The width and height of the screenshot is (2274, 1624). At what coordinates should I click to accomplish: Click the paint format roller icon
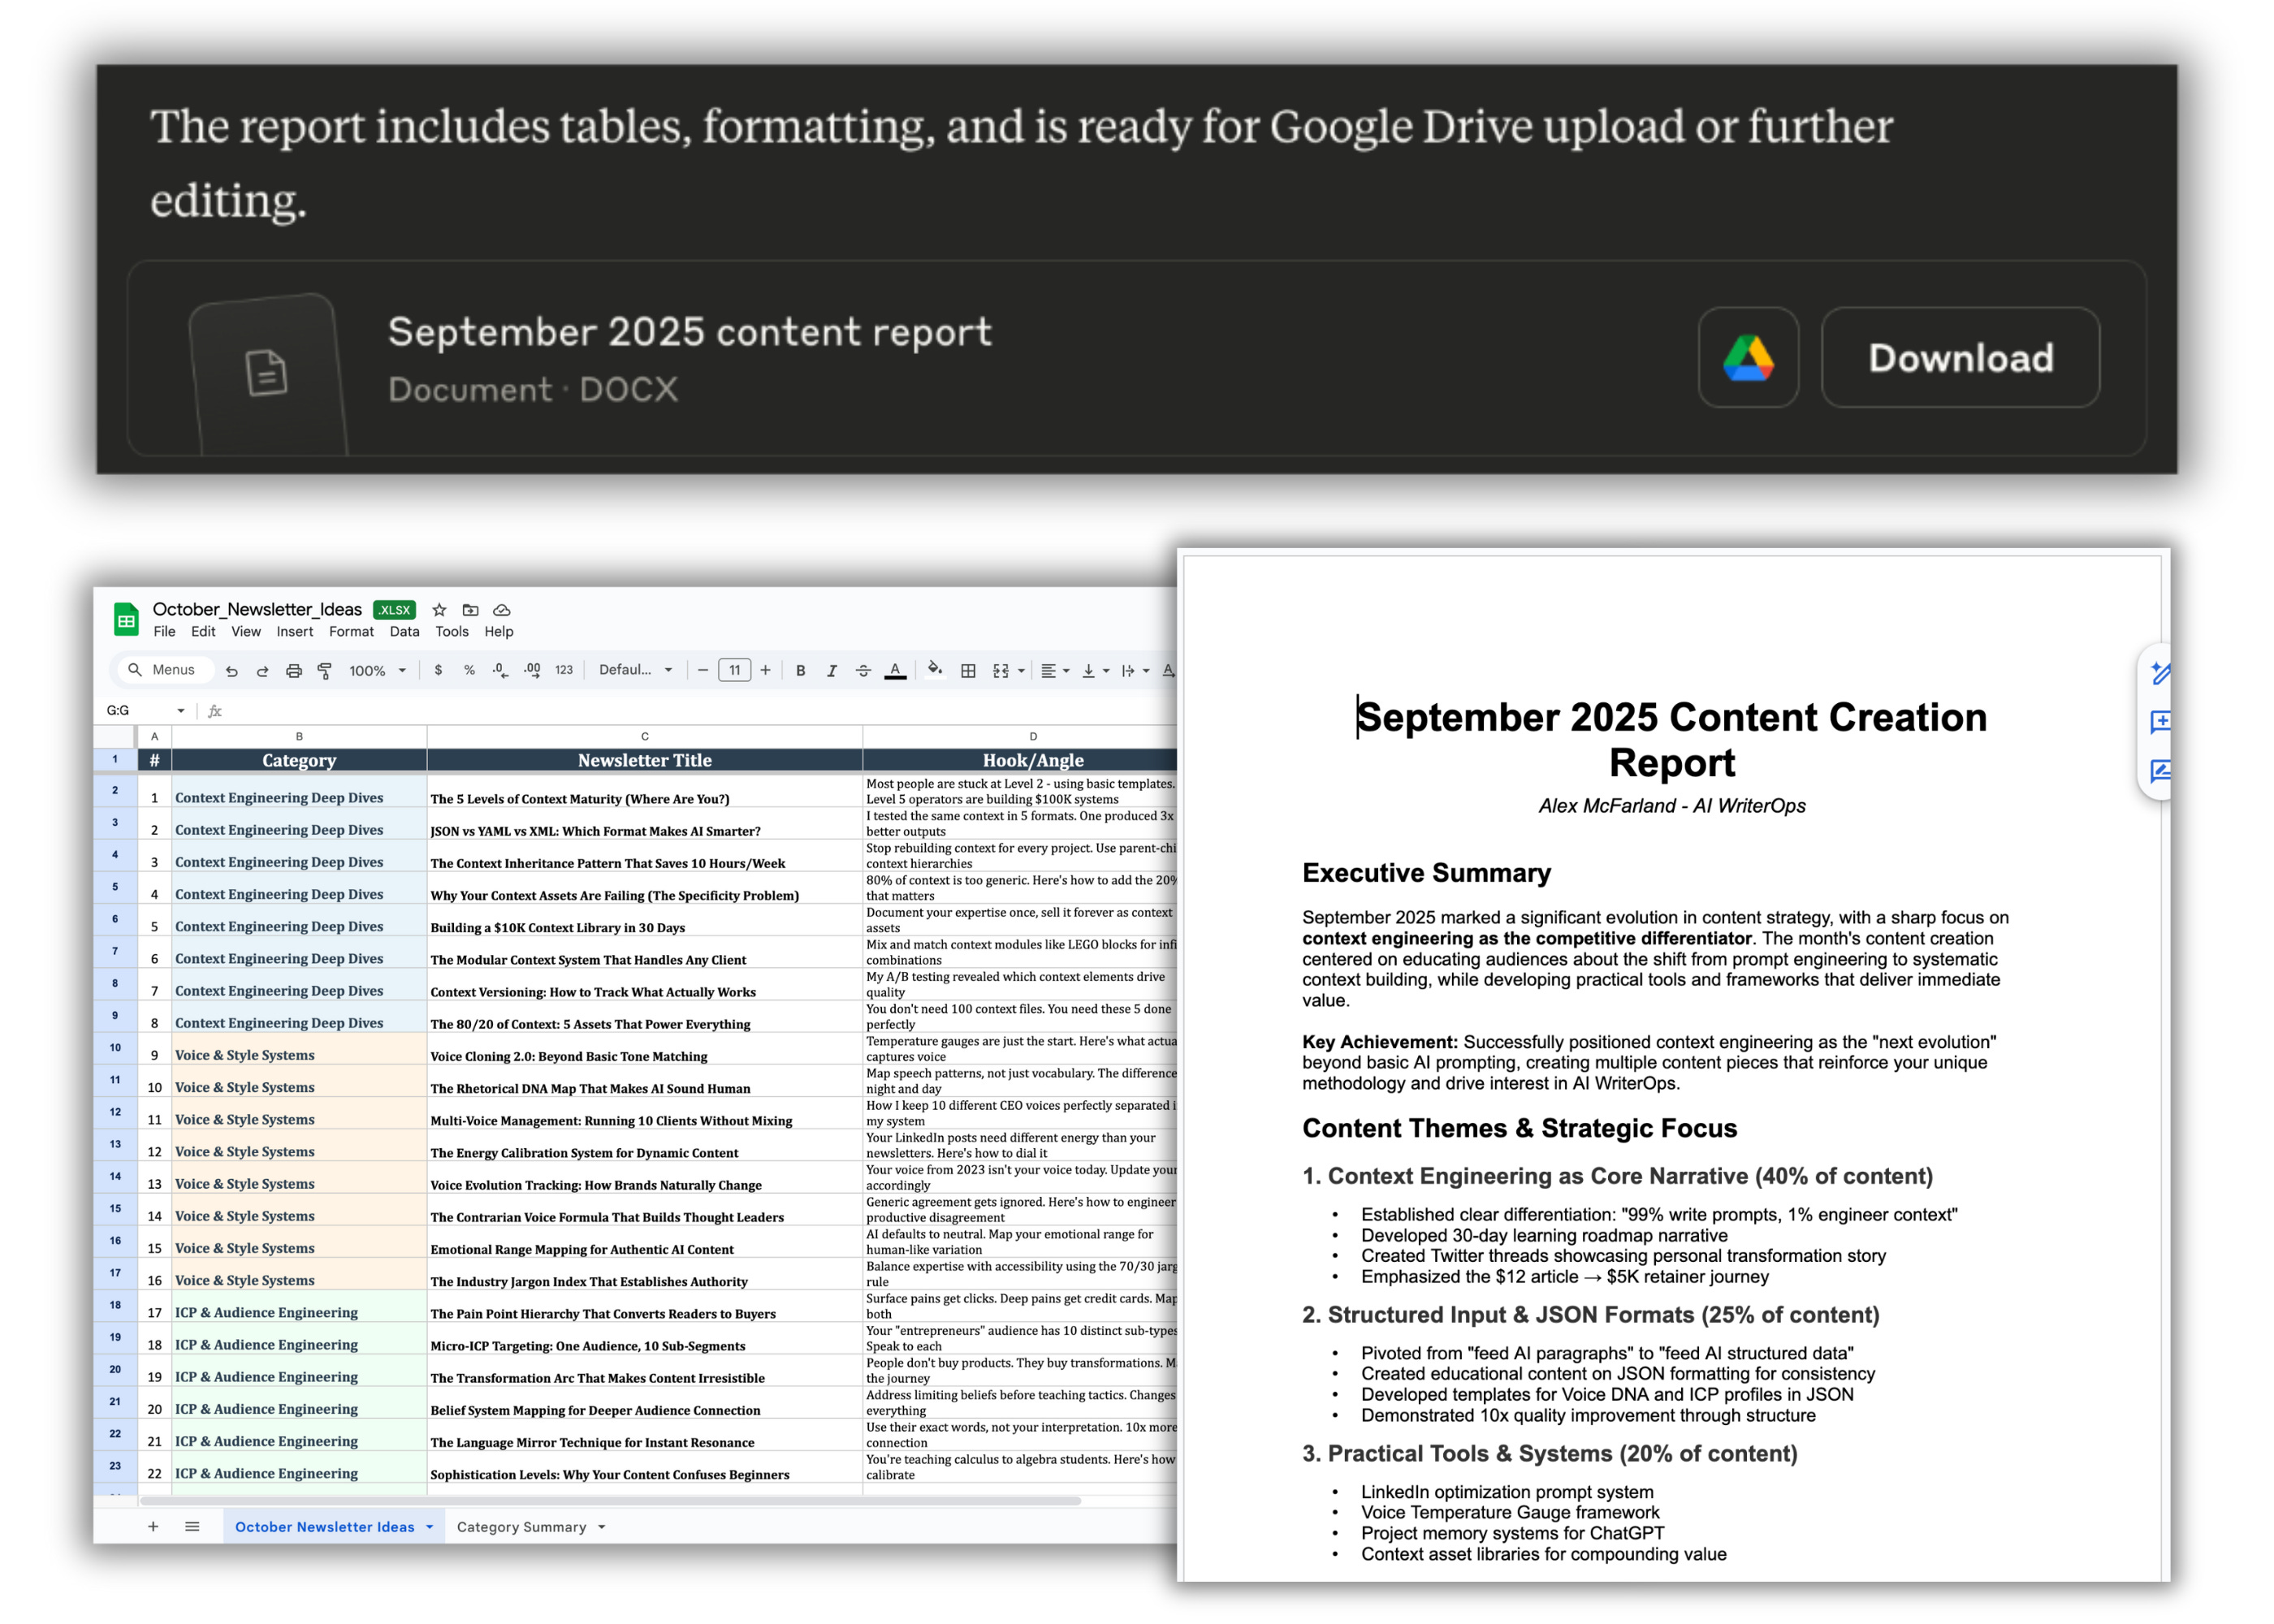pyautogui.click(x=324, y=671)
